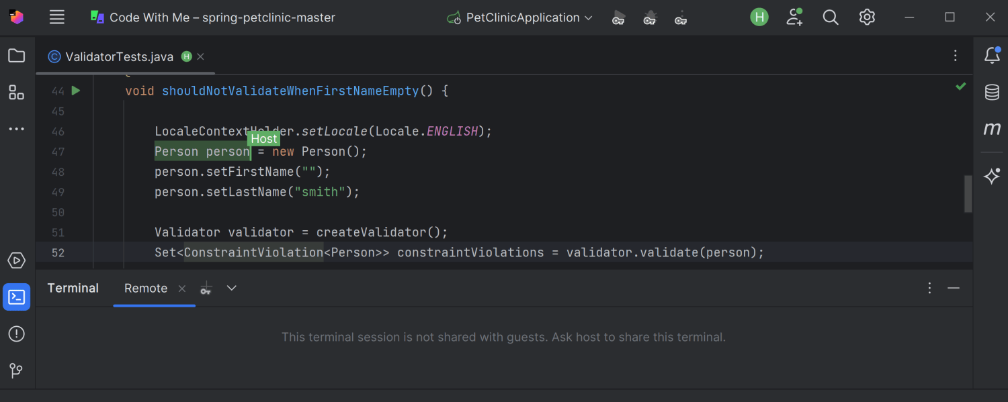This screenshot has width=1008, height=402.
Task: Open the Project tool window folder icon
Action: click(16, 56)
